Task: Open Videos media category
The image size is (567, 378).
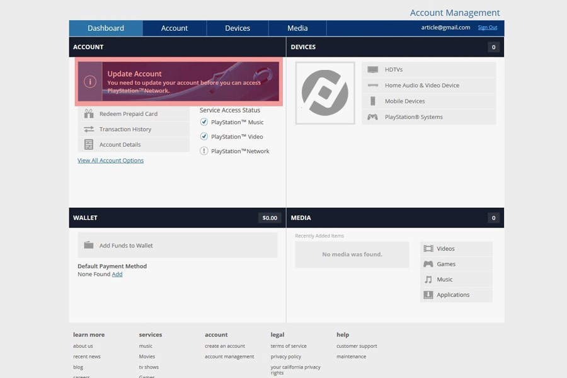Action: pos(456,248)
